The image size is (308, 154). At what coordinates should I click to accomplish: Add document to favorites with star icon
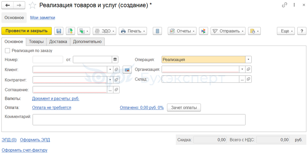click(33, 5)
